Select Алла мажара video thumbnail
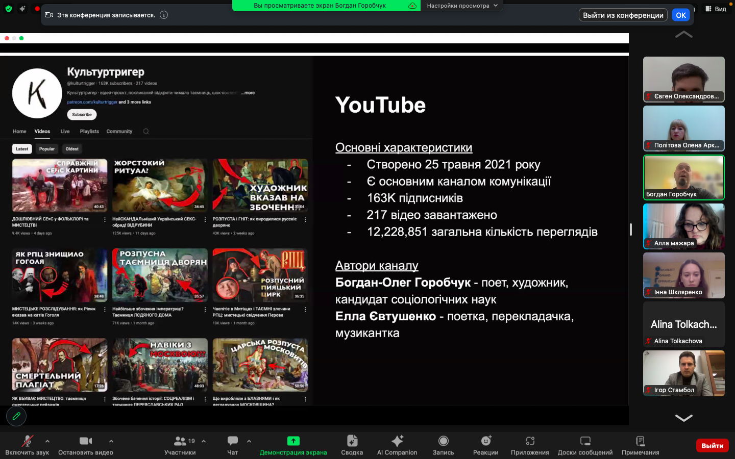 click(683, 226)
